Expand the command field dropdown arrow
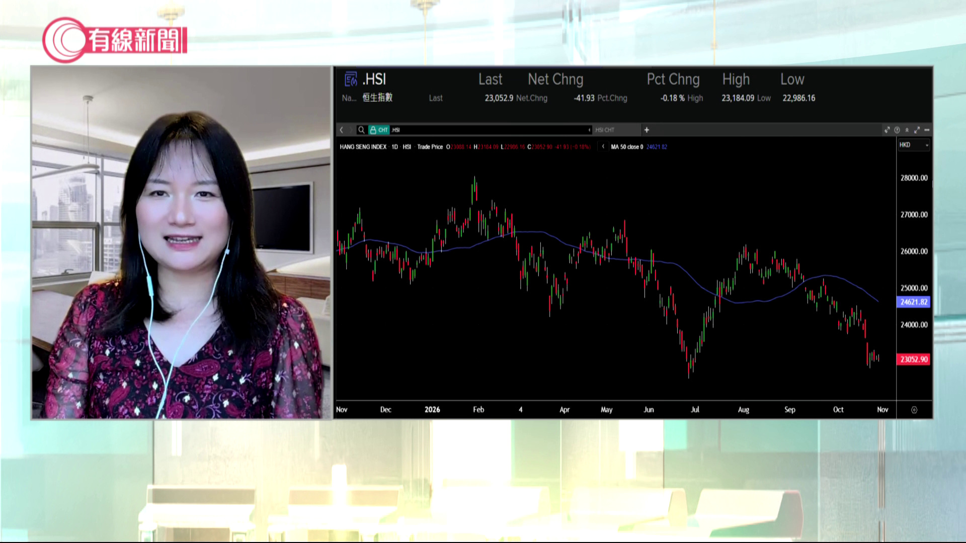 pyautogui.click(x=590, y=130)
